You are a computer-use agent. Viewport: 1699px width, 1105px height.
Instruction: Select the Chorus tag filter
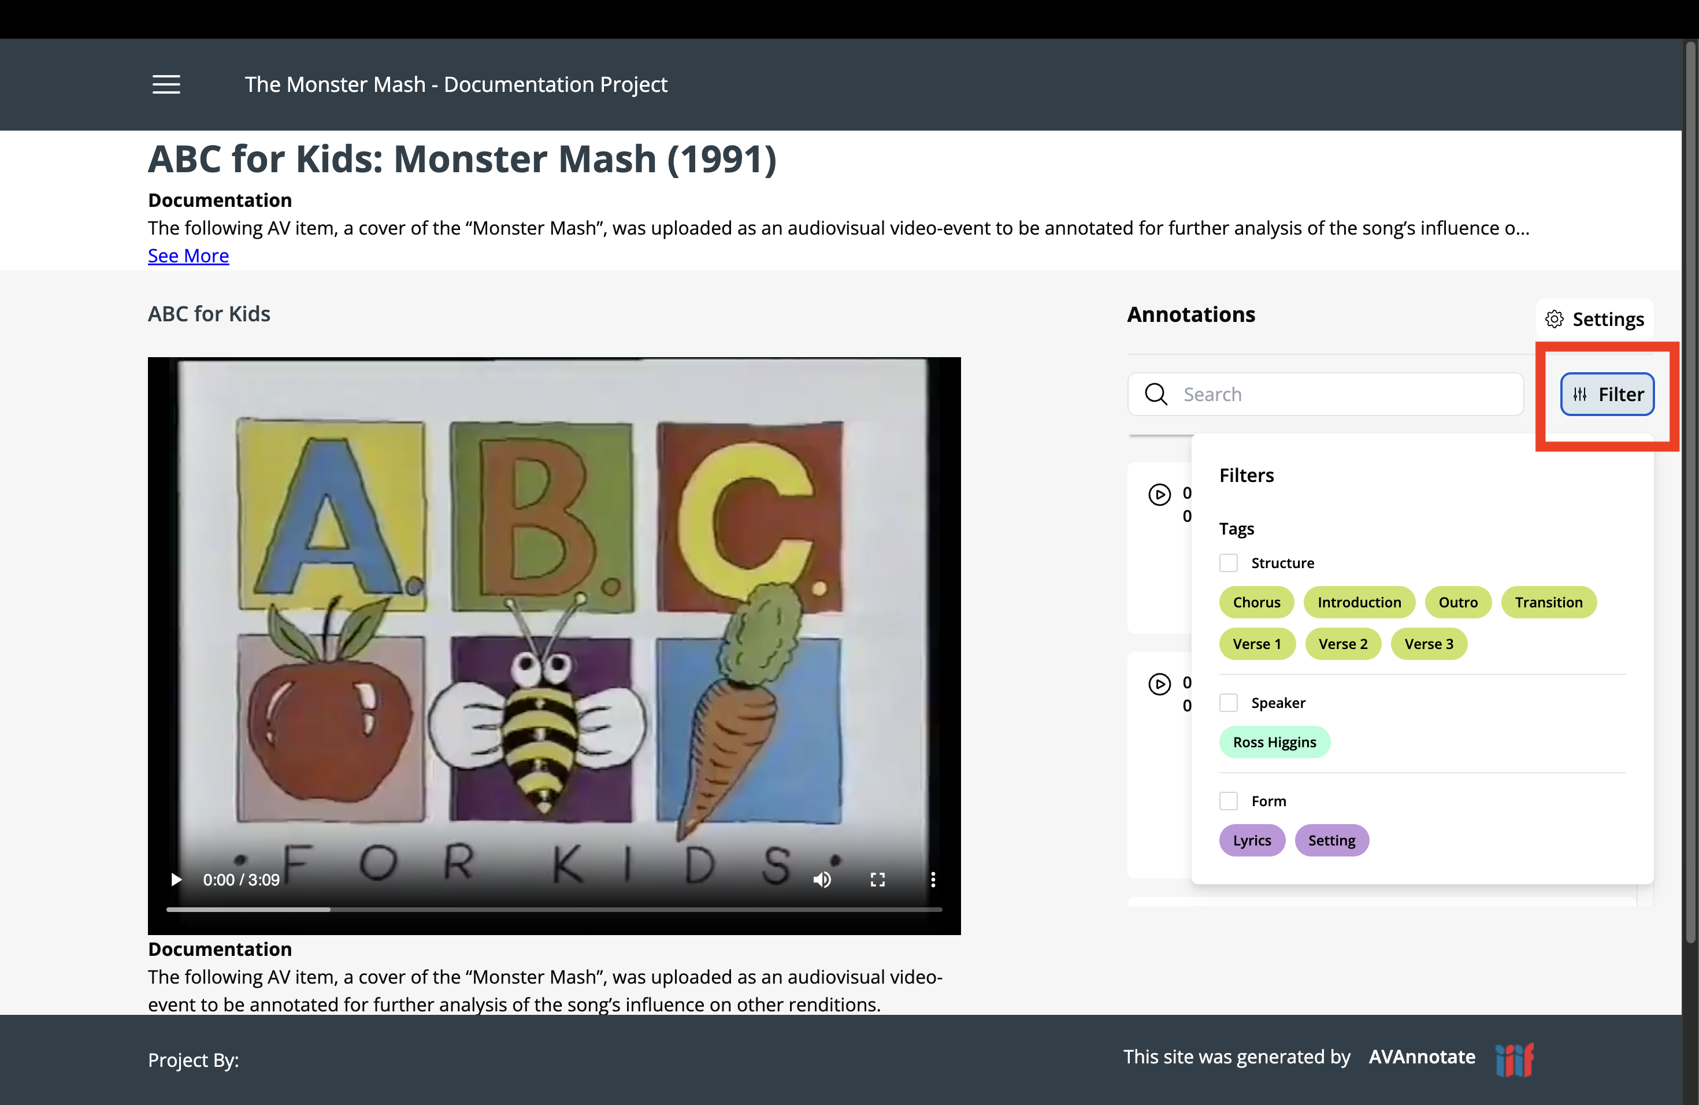coord(1256,602)
